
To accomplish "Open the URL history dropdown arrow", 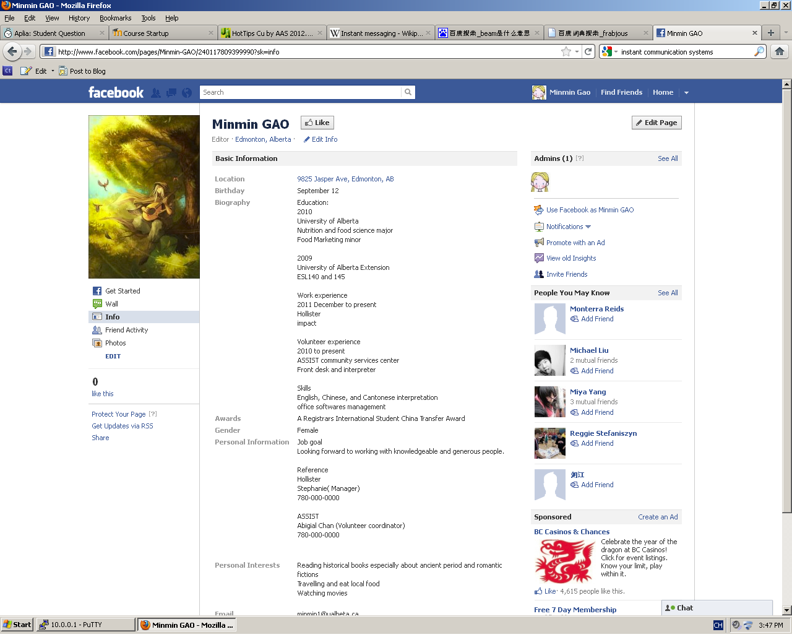I will pyautogui.click(x=577, y=51).
